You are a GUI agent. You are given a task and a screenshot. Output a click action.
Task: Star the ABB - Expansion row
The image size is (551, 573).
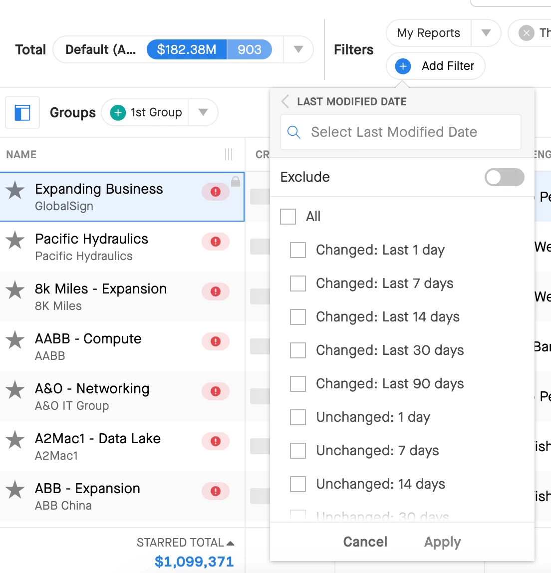pyautogui.click(x=15, y=490)
